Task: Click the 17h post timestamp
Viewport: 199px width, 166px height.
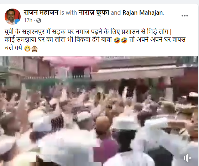Action: coord(28,20)
